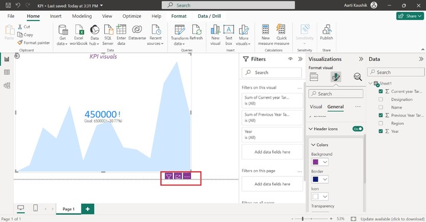Screen dimensions: 426x222
Task: Switch to Model view in left sidebar
Action: pyautogui.click(x=7, y=86)
